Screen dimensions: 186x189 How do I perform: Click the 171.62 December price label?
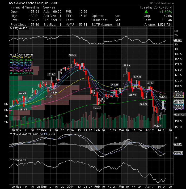tap(51, 74)
